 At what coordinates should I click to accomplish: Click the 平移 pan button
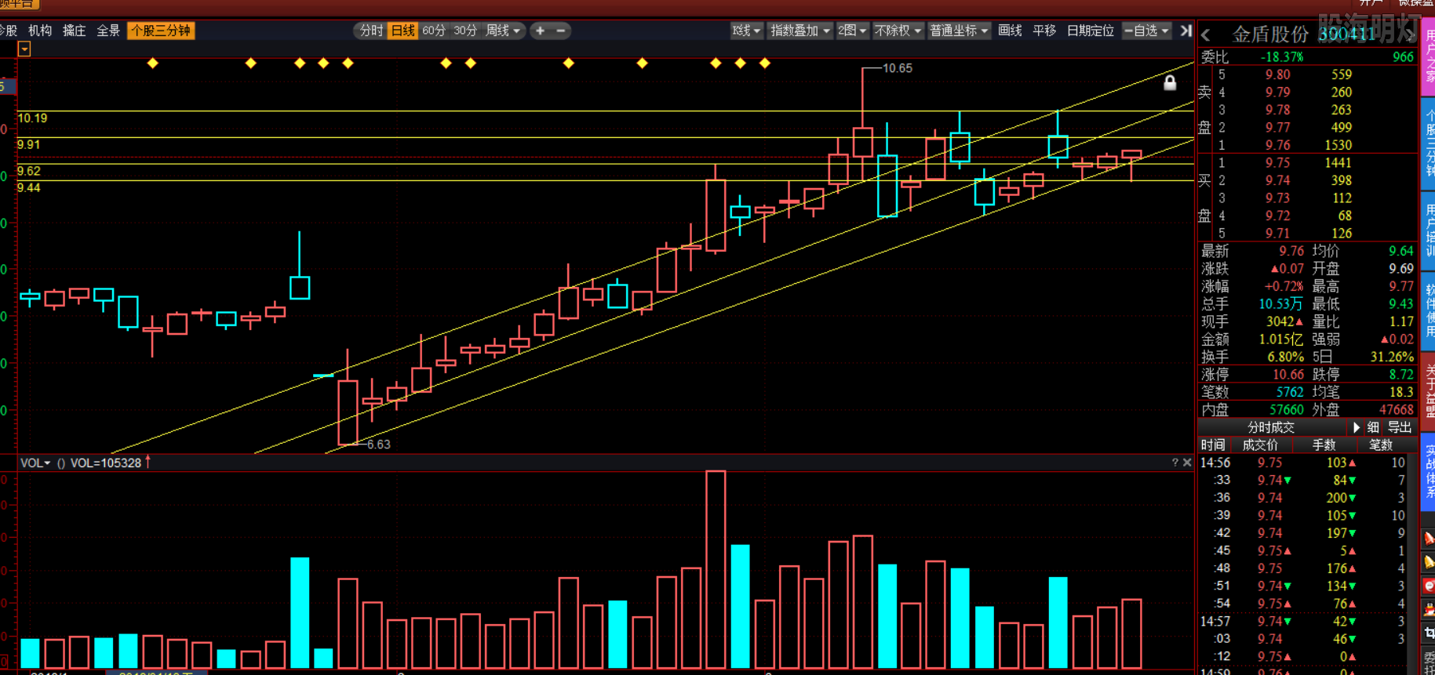coord(1044,31)
